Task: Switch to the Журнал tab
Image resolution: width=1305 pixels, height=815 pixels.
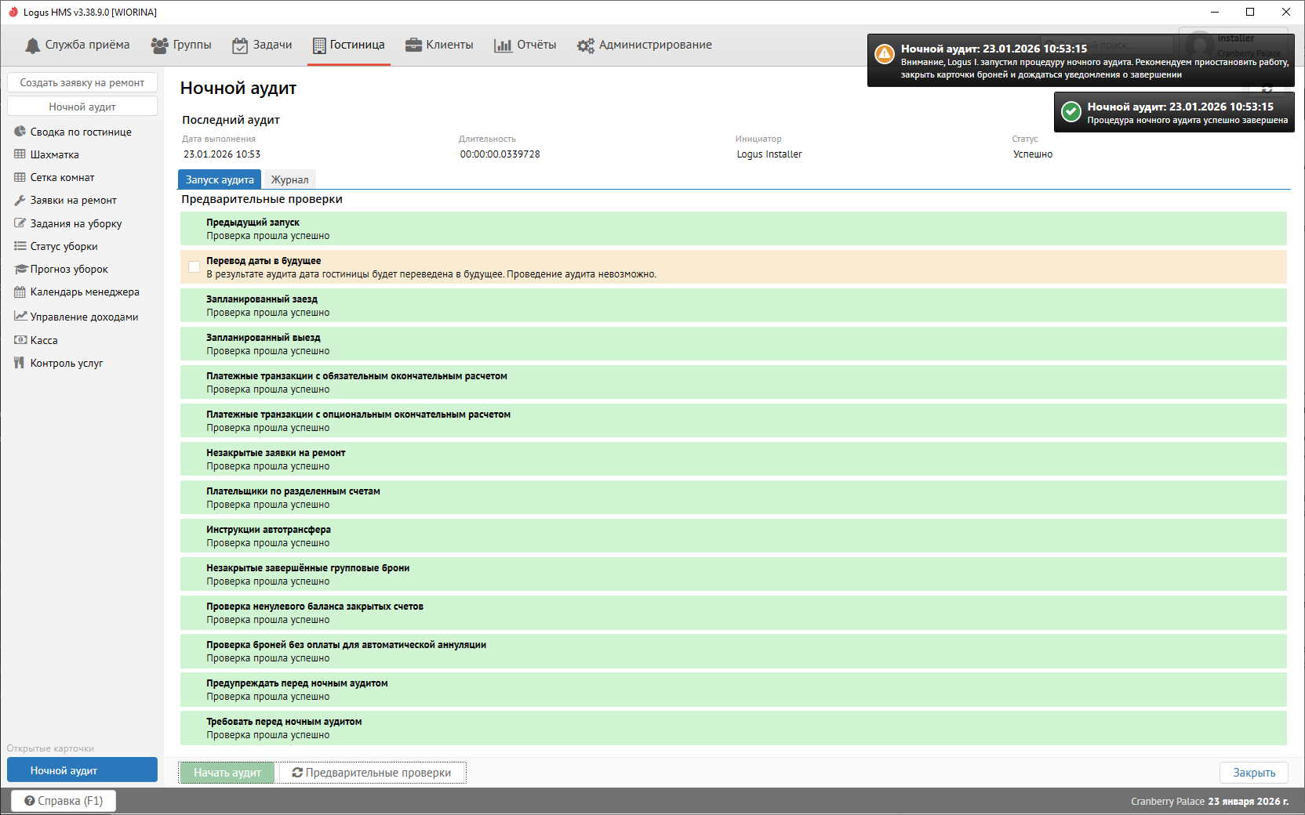Action: (289, 179)
